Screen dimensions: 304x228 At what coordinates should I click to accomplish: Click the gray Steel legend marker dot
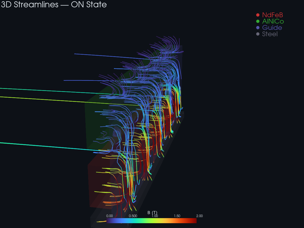tap(258, 34)
